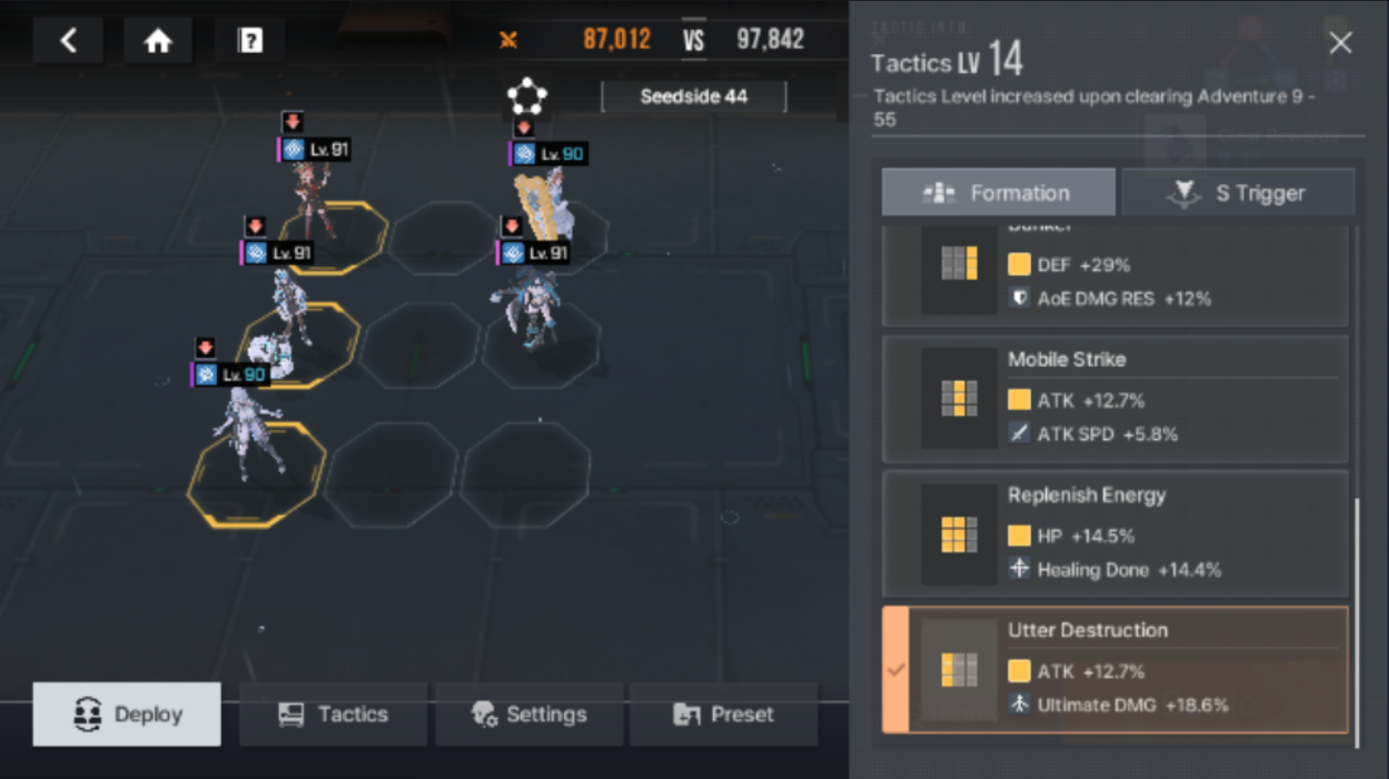Switch to the S Trigger tab
Image resolution: width=1389 pixels, height=779 pixels.
pos(1238,193)
